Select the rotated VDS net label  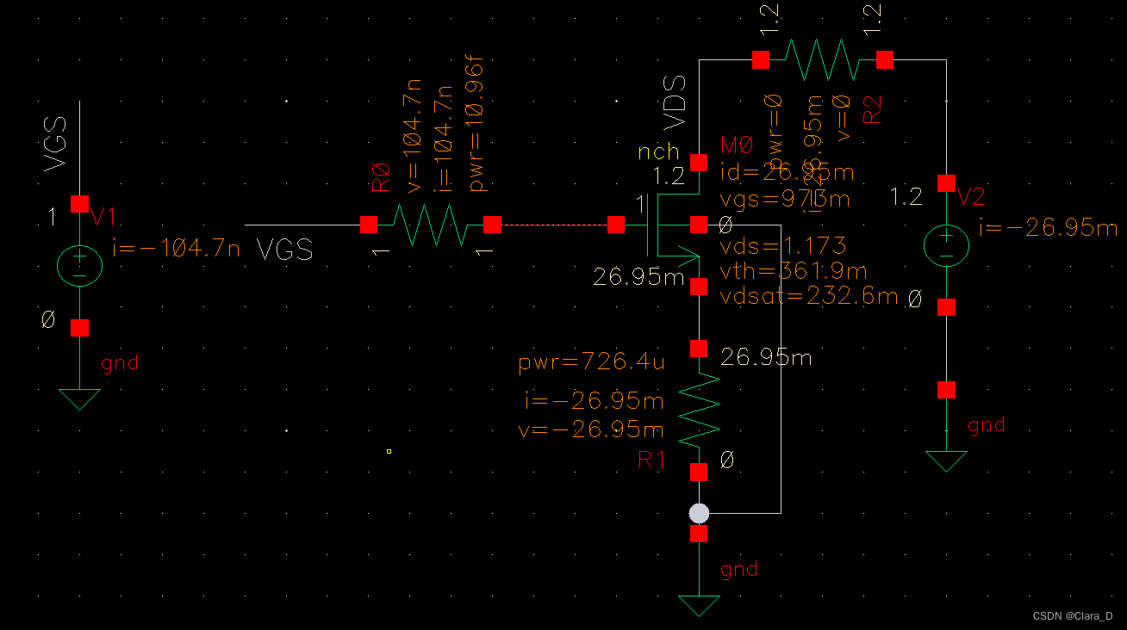[x=674, y=103]
